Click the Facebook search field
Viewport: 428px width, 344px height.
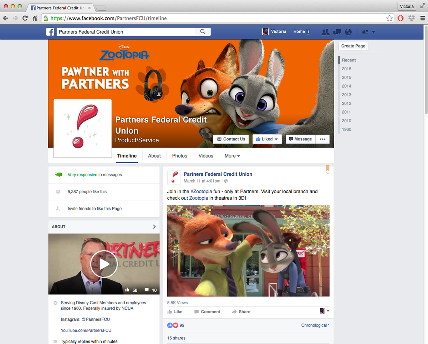(x=125, y=32)
